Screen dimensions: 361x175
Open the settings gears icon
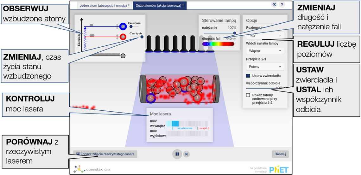tap(274, 5)
